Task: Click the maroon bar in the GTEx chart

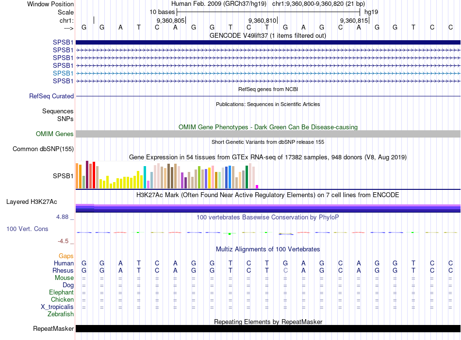Action: click(87, 174)
